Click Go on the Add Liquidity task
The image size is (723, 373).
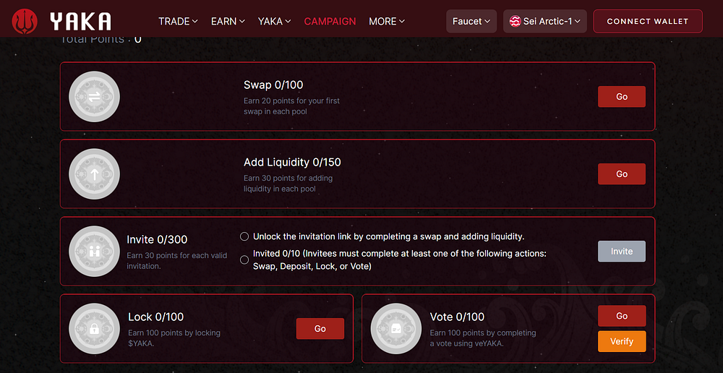[x=622, y=173]
